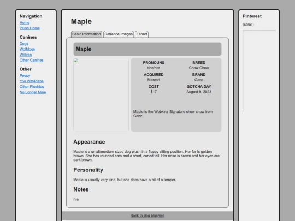Click Maple's broken profile image
Screen dimensions: 295x221
[x=101, y=95]
